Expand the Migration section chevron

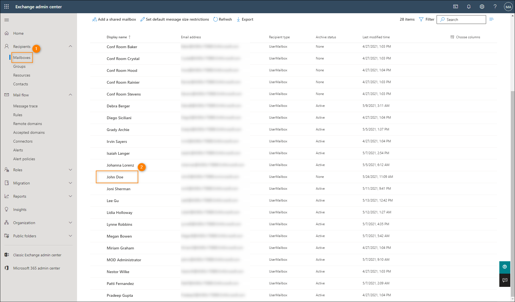(70, 183)
